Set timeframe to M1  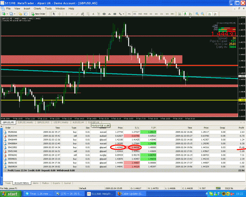point(129,14)
